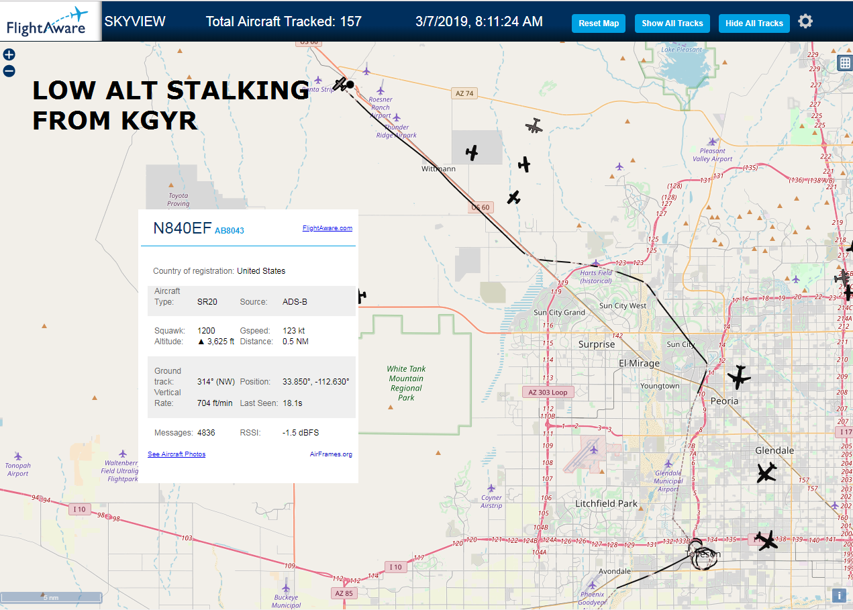Click Tonopah Airport marker
This screenshot has width=853, height=610.
[x=18, y=456]
